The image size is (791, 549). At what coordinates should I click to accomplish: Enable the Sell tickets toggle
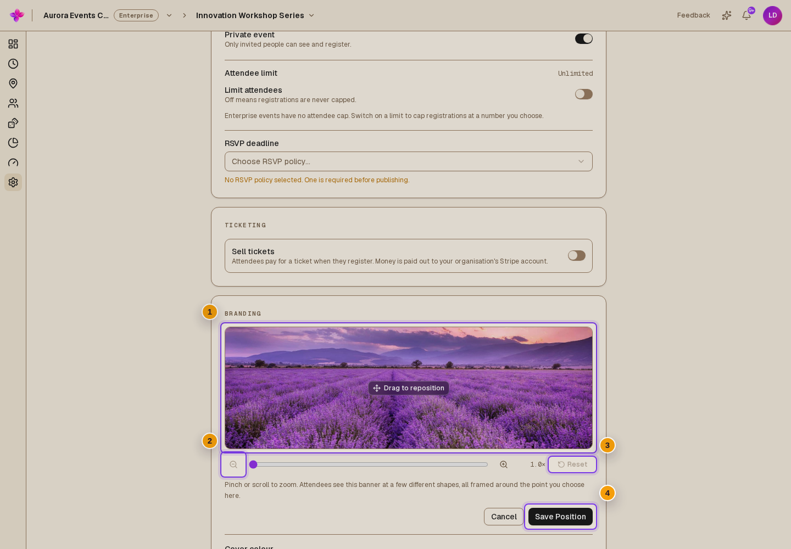[577, 256]
